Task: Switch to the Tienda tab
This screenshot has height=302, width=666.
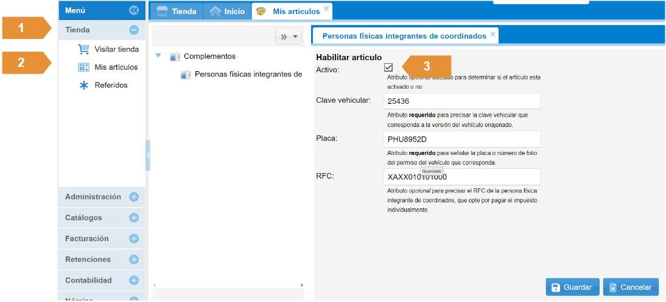Action: [x=177, y=12]
